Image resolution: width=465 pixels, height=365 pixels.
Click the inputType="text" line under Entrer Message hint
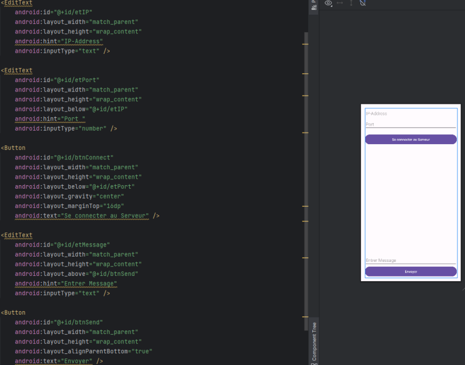(62, 293)
